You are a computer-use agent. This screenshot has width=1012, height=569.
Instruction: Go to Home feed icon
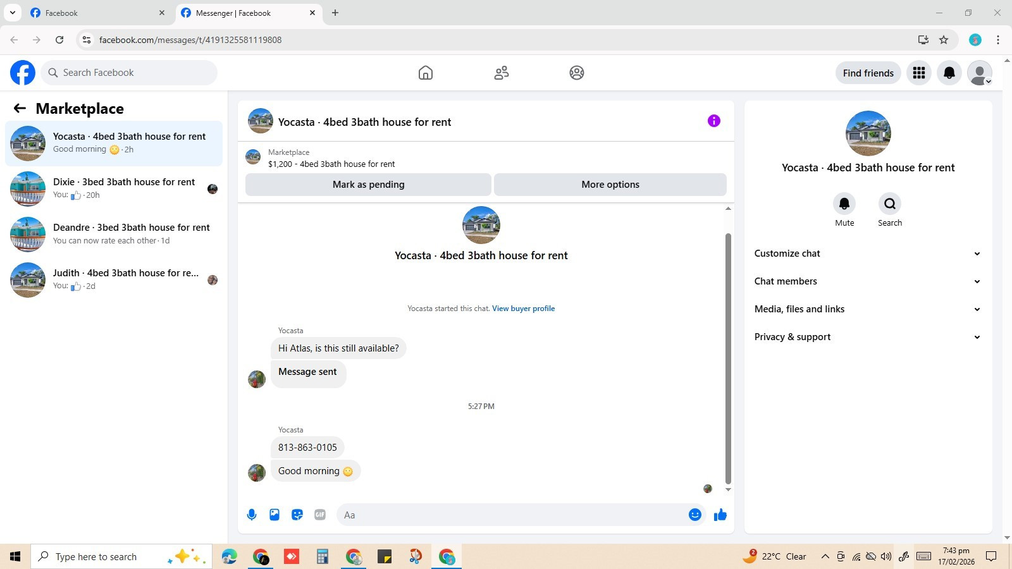[x=426, y=73]
